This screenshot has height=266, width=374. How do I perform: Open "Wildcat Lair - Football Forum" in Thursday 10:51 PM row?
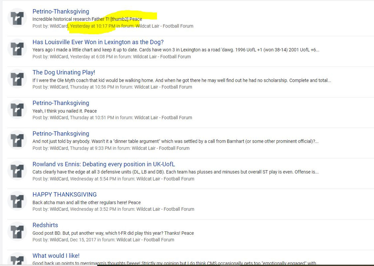coord(163,118)
